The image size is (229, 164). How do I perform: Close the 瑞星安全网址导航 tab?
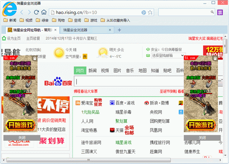pyautogui.click(x=55, y=30)
